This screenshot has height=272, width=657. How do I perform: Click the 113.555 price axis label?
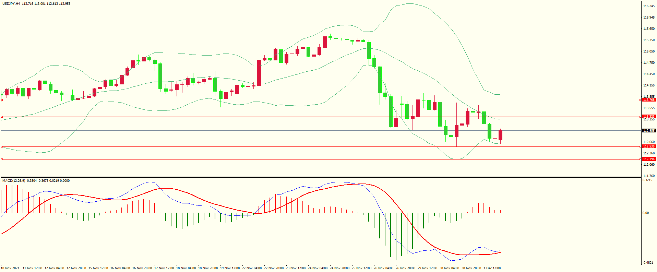649,108
